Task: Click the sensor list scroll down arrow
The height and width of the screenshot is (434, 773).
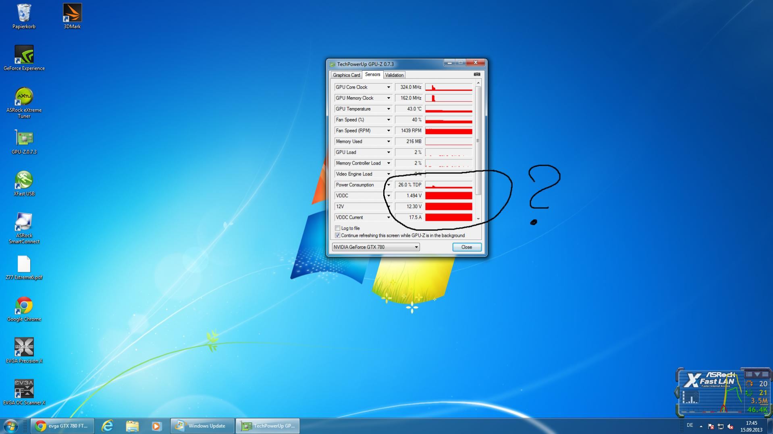Action: (478, 218)
